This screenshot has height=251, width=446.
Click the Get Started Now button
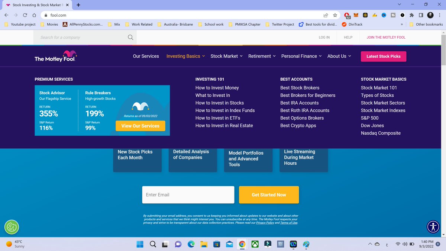point(269,195)
